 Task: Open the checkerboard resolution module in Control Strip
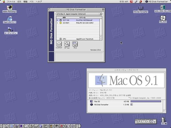coord(47,126)
